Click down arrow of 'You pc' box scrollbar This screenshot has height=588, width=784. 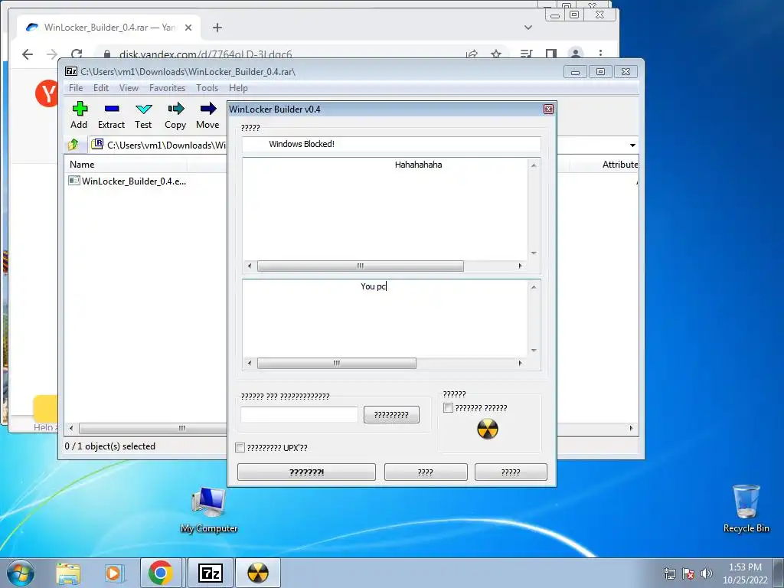click(x=534, y=351)
